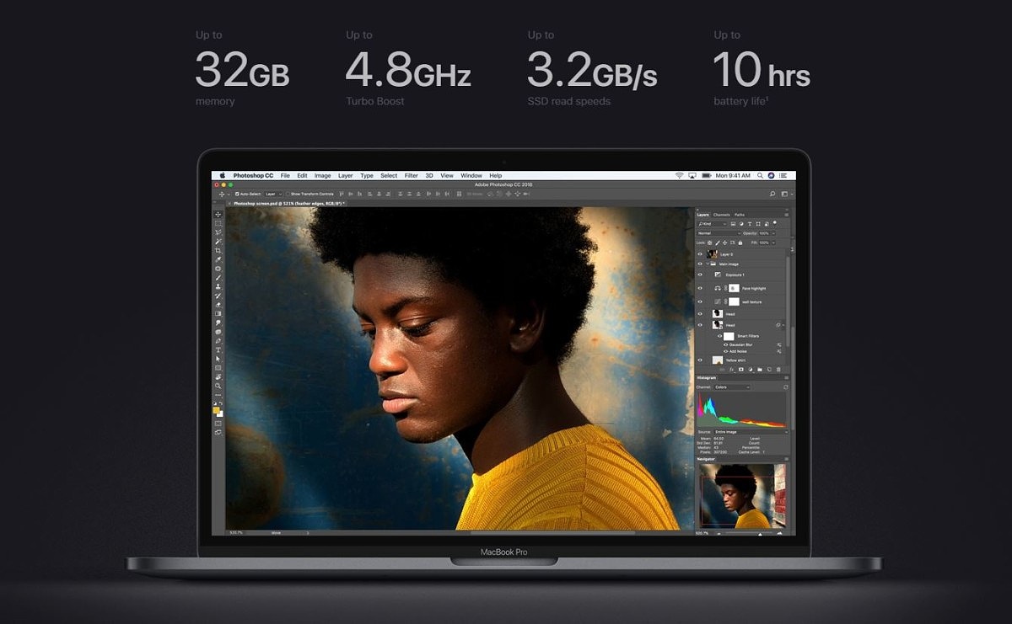
Task: Hide Layer 0 using its eye icon
Action: (x=700, y=253)
